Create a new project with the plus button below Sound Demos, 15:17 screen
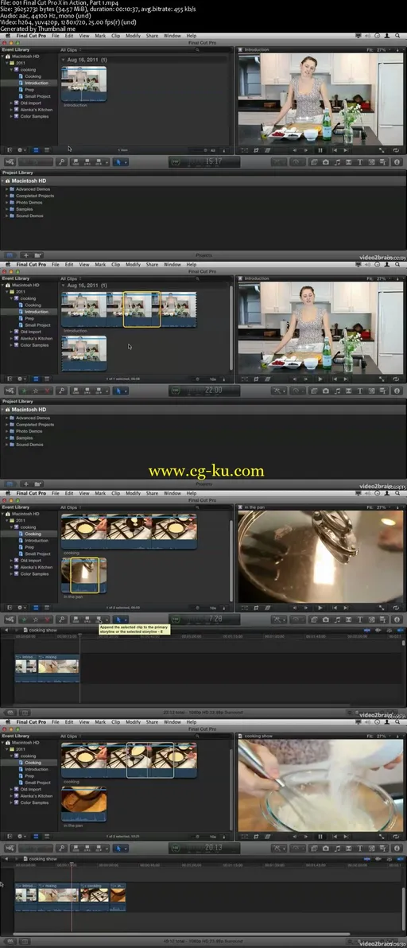 pyautogui.click(x=25, y=255)
